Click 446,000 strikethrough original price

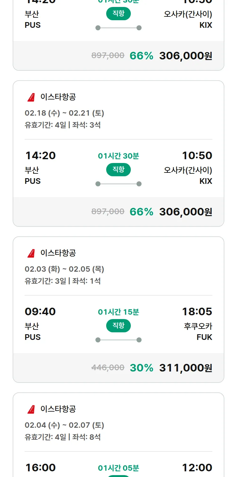pyautogui.click(x=108, y=367)
